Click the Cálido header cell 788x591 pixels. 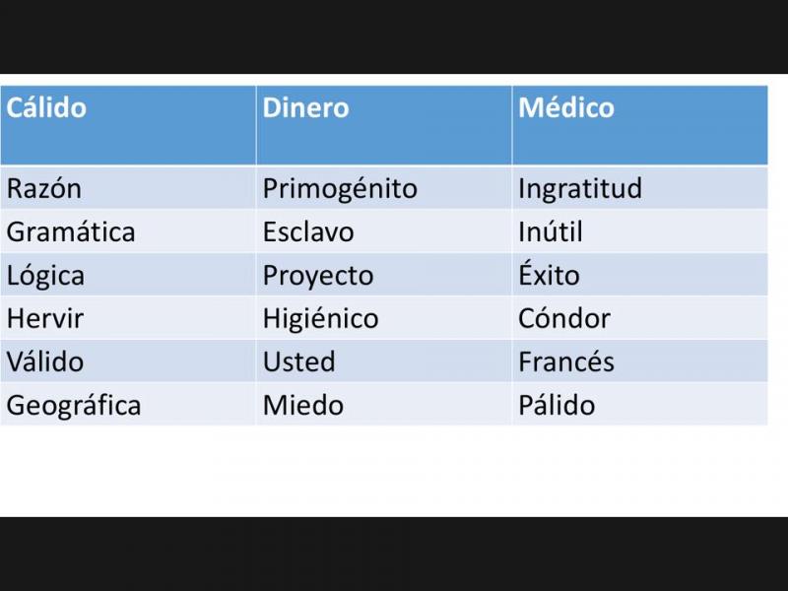point(128,125)
